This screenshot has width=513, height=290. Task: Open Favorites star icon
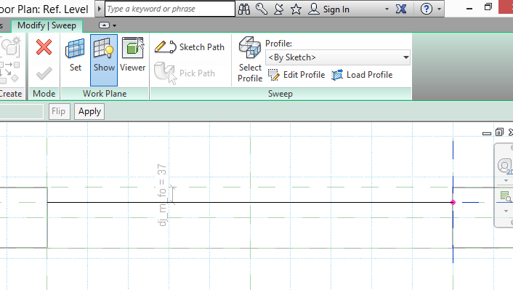pos(296,9)
